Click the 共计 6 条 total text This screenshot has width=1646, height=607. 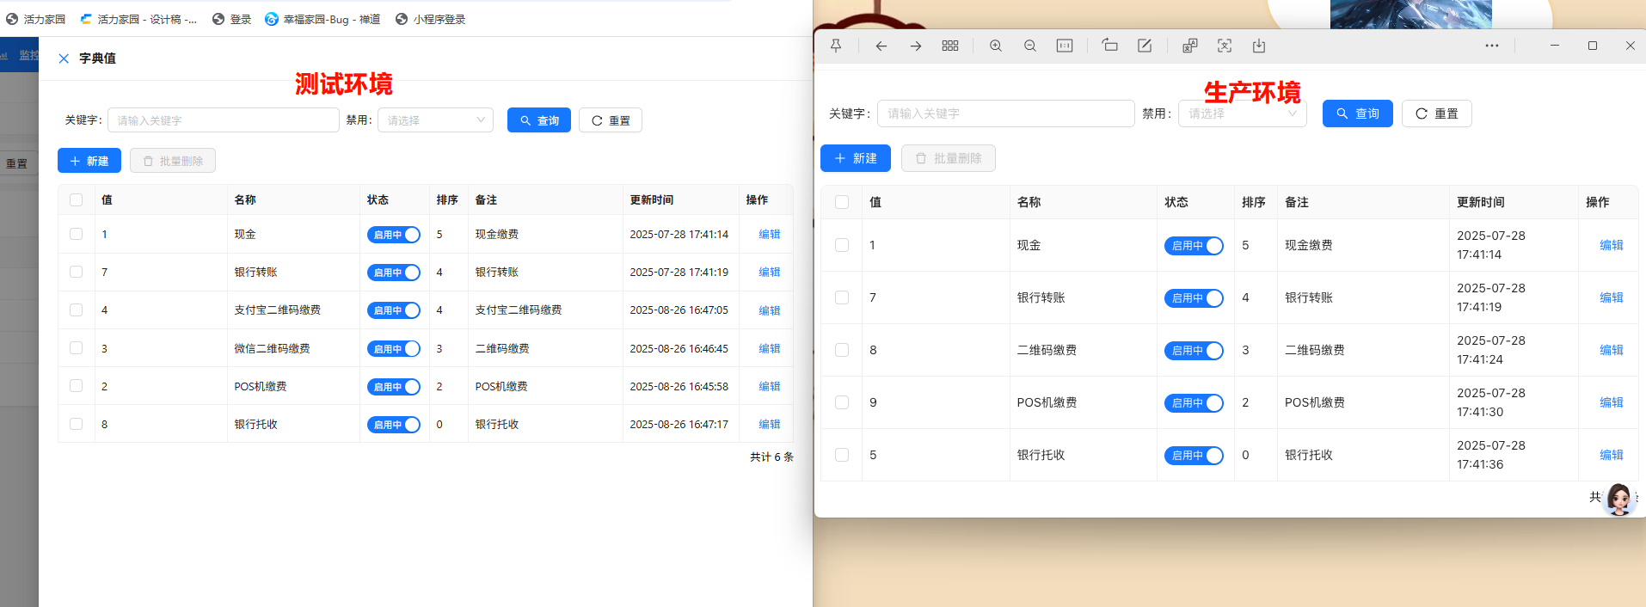(x=771, y=457)
